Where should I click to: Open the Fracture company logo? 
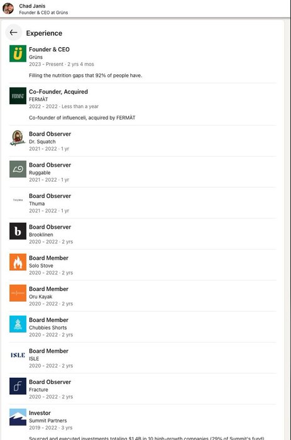click(x=18, y=386)
